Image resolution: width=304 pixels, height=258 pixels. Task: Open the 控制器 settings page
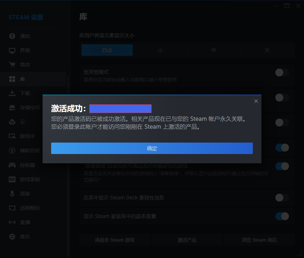click(x=33, y=165)
